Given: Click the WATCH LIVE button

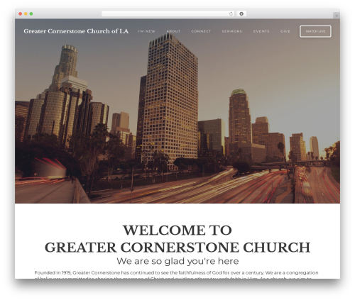Looking at the screenshot, I should click(x=315, y=31).
